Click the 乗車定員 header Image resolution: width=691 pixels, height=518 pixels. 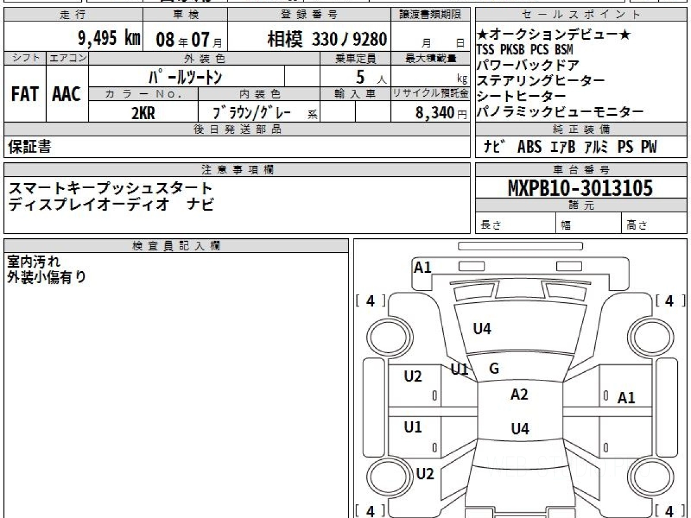pos(355,59)
